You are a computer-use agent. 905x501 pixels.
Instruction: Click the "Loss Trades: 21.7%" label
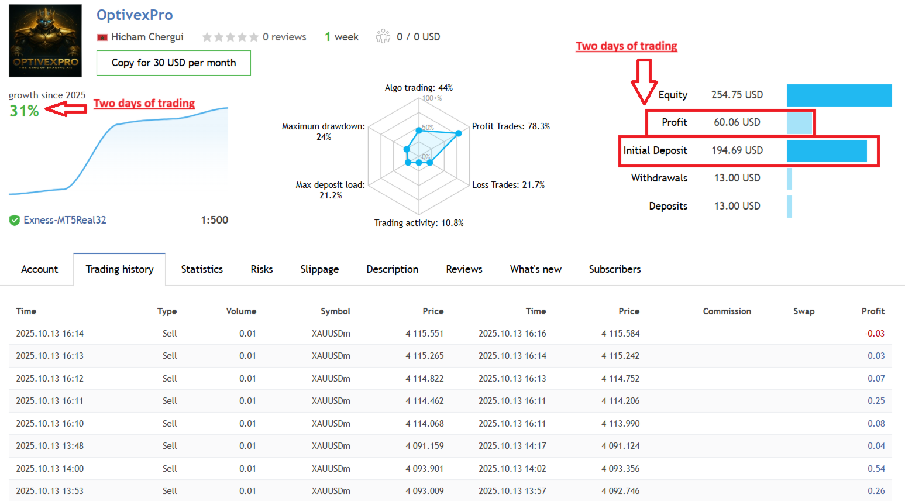point(508,185)
